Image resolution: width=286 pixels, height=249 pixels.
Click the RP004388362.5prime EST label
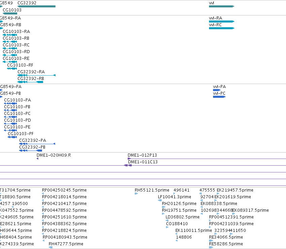coord(65,224)
